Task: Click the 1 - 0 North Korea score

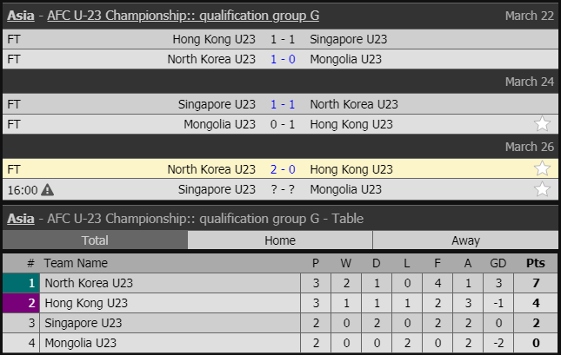Action: 283,59
